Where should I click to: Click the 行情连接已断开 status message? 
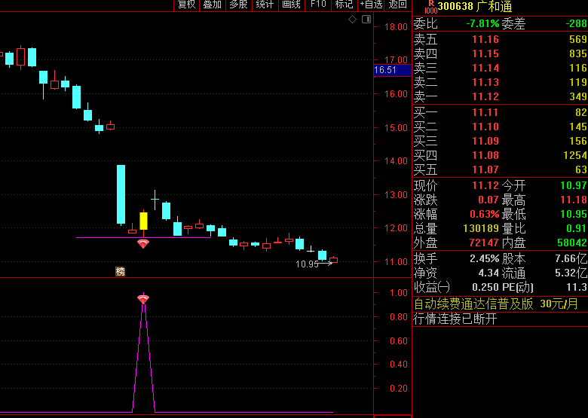click(x=455, y=319)
